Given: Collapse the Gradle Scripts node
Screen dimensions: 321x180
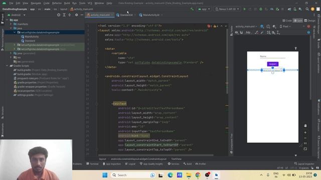Looking at the screenshot, I should [7, 65].
